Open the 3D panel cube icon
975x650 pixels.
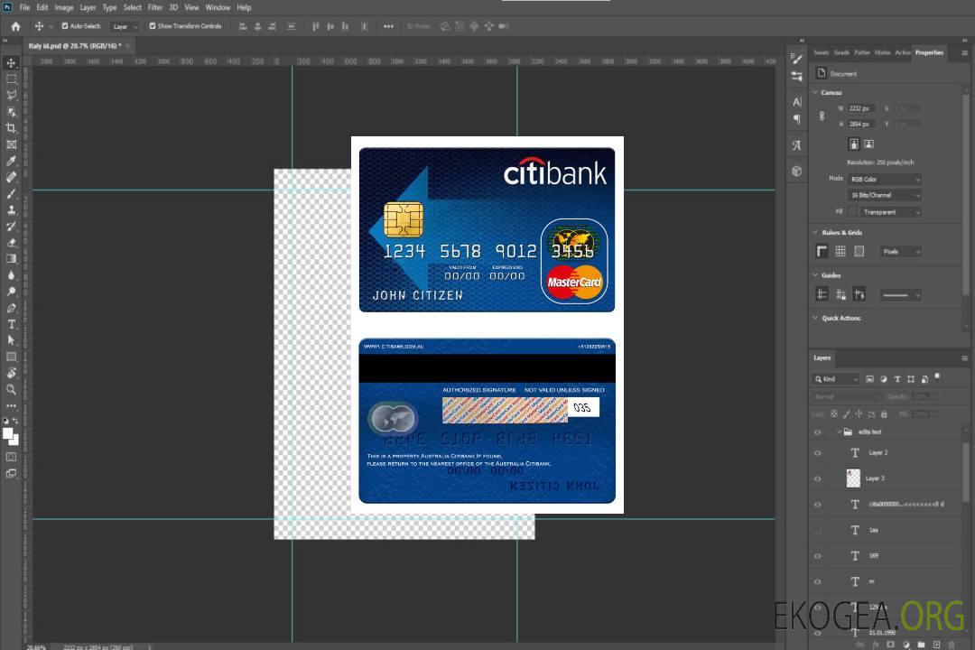coord(797,171)
